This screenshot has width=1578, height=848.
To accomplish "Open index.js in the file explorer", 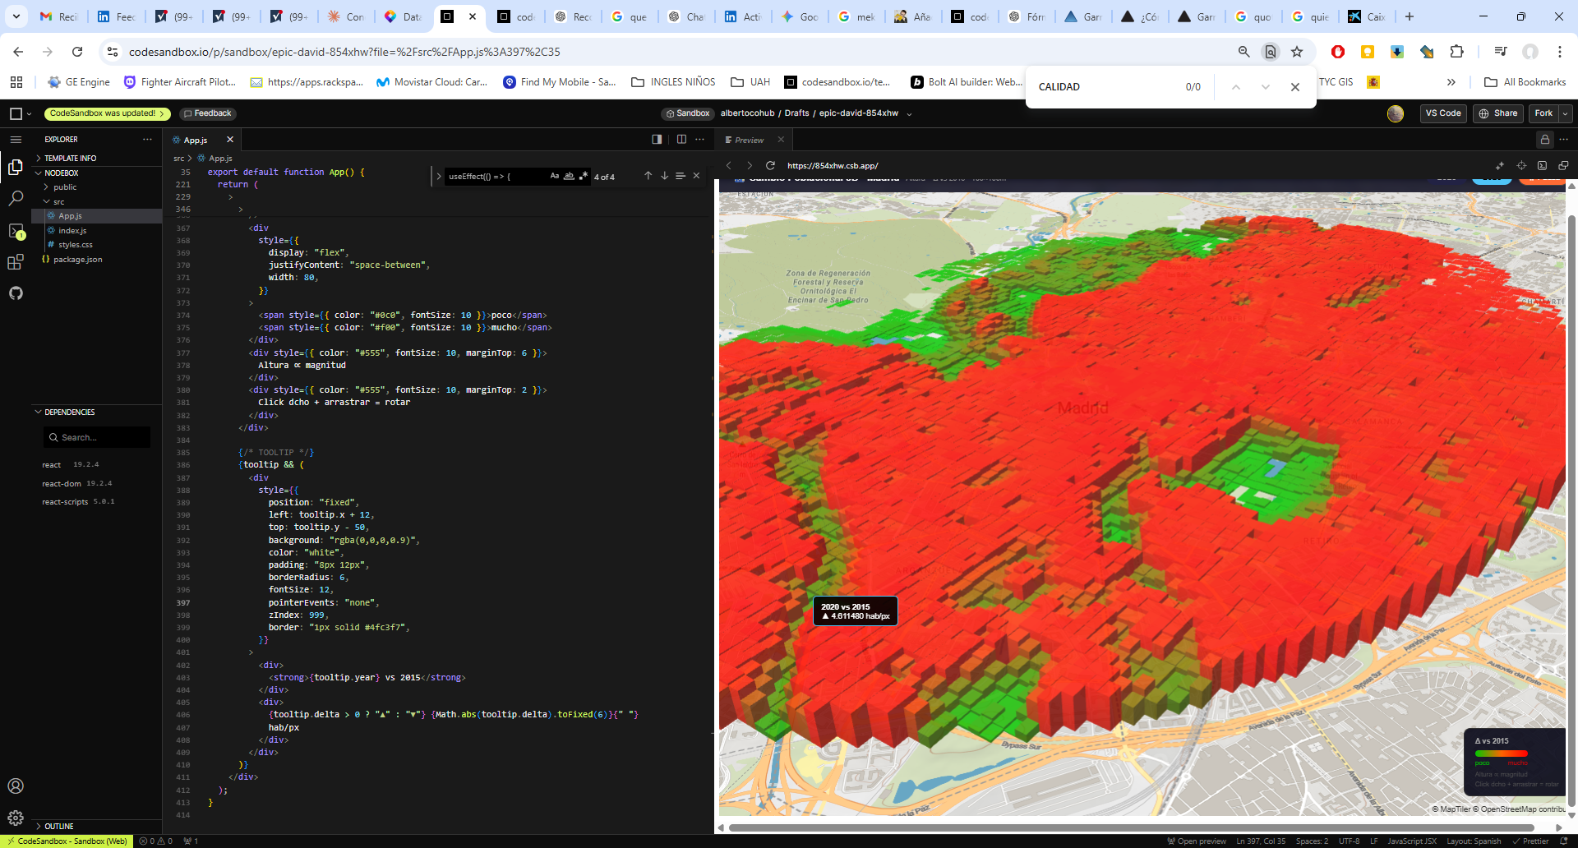I will click(x=72, y=231).
